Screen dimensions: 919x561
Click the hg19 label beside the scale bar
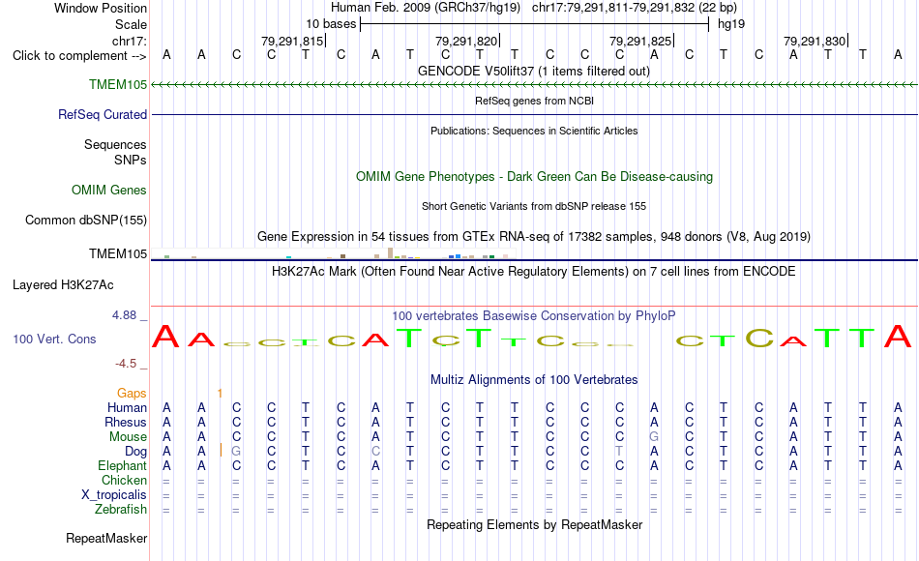tap(731, 24)
